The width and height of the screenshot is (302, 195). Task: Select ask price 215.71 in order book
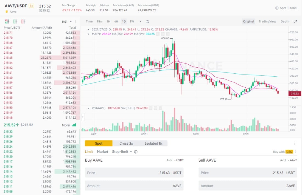8,33
